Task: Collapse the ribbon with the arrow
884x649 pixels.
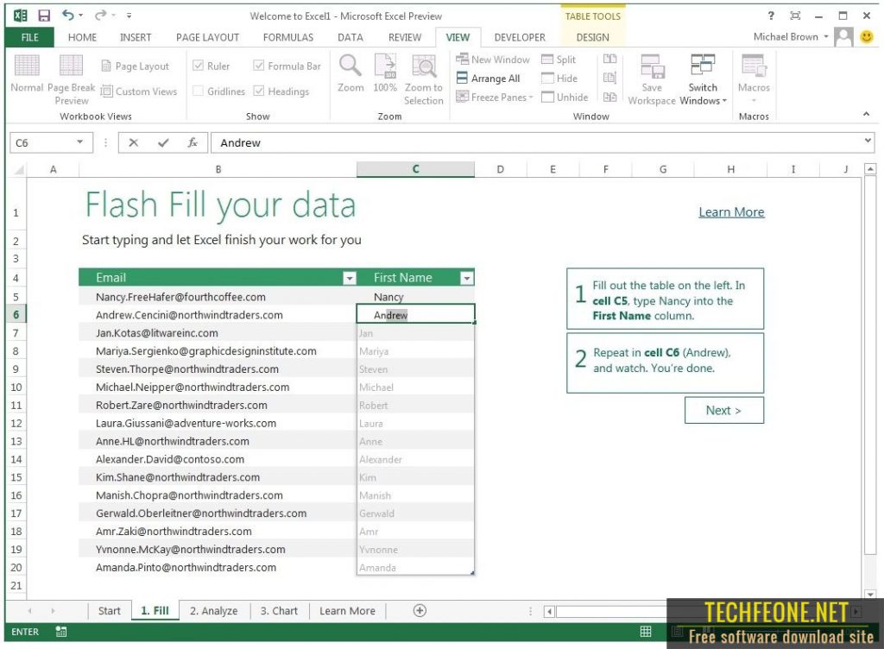Action: tap(866, 115)
